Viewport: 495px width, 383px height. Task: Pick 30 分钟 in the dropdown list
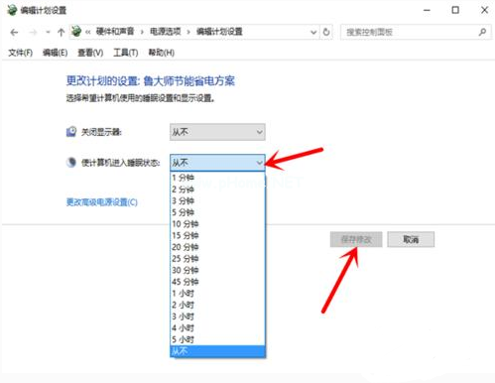click(217, 271)
